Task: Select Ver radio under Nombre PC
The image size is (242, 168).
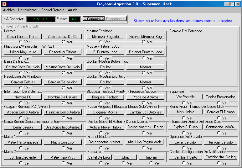Action: [21, 103]
